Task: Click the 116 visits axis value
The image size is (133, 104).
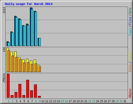Action: pos(4,49)
